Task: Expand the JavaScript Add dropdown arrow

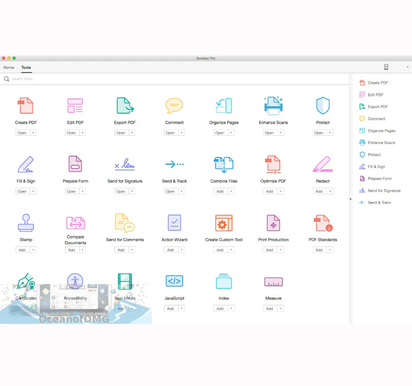Action: tap(182, 308)
